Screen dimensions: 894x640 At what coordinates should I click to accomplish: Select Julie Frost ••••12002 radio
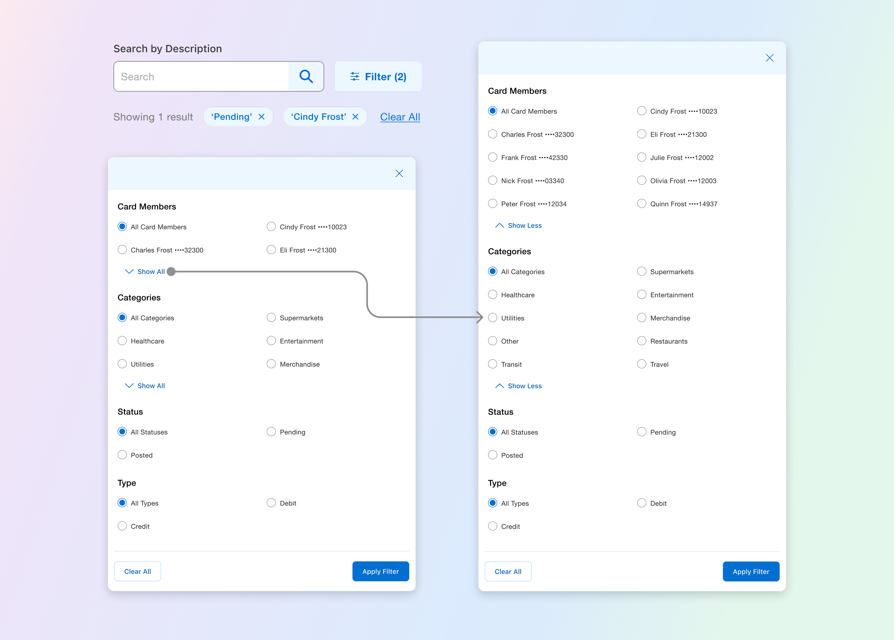coord(642,157)
